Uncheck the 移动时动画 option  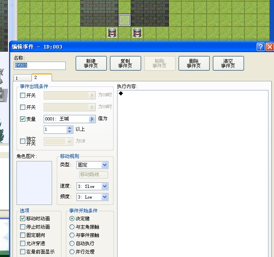pyautogui.click(x=23, y=219)
